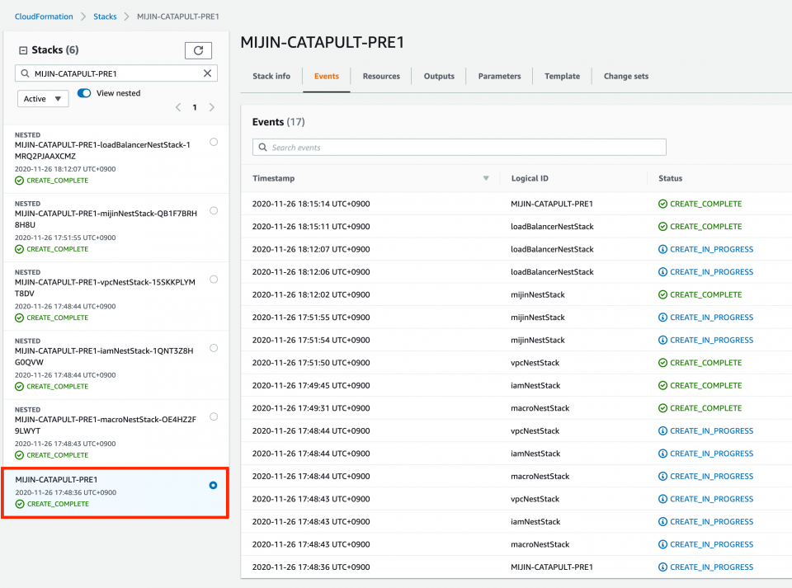Click logical ID iamNestStack at 17:49:45
The image size is (792, 588).
point(536,386)
